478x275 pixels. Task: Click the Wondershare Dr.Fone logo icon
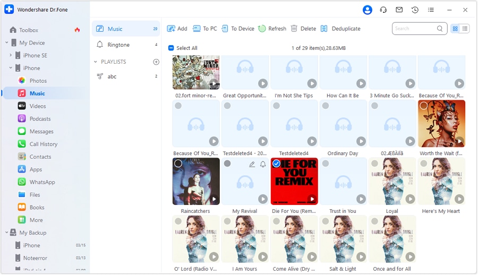point(9,10)
